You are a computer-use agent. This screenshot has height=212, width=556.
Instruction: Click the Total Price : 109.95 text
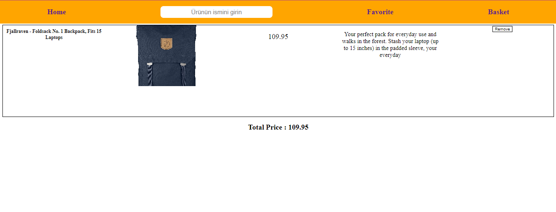[x=278, y=127]
